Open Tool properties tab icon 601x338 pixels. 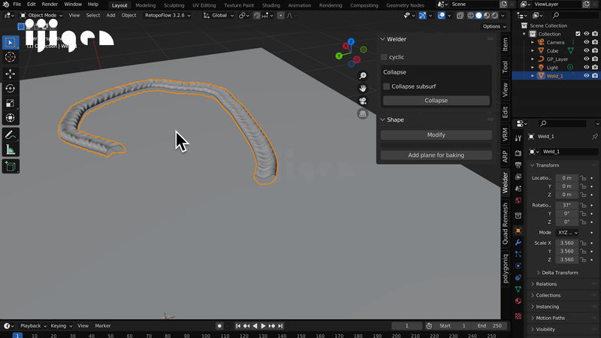coord(518,138)
